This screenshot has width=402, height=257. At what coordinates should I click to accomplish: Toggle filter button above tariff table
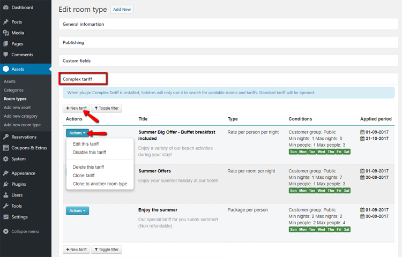[106, 108]
